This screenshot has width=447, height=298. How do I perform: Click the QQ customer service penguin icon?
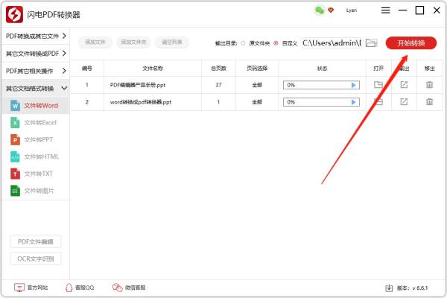69,288
